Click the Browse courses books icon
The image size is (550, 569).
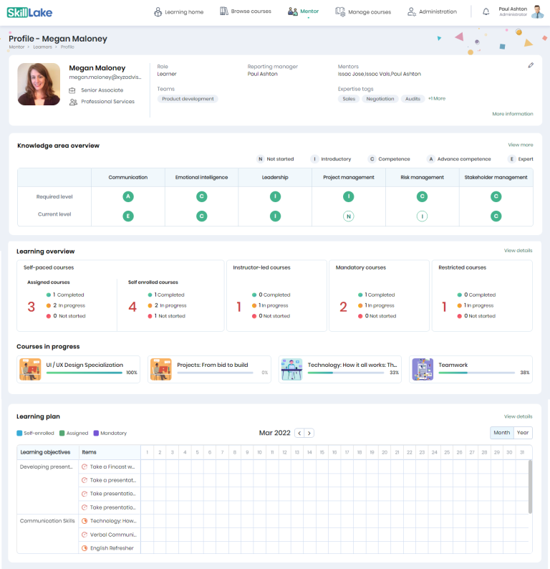pyautogui.click(x=224, y=11)
